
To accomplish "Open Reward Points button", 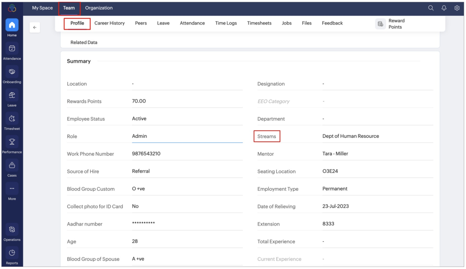I will click(x=391, y=24).
